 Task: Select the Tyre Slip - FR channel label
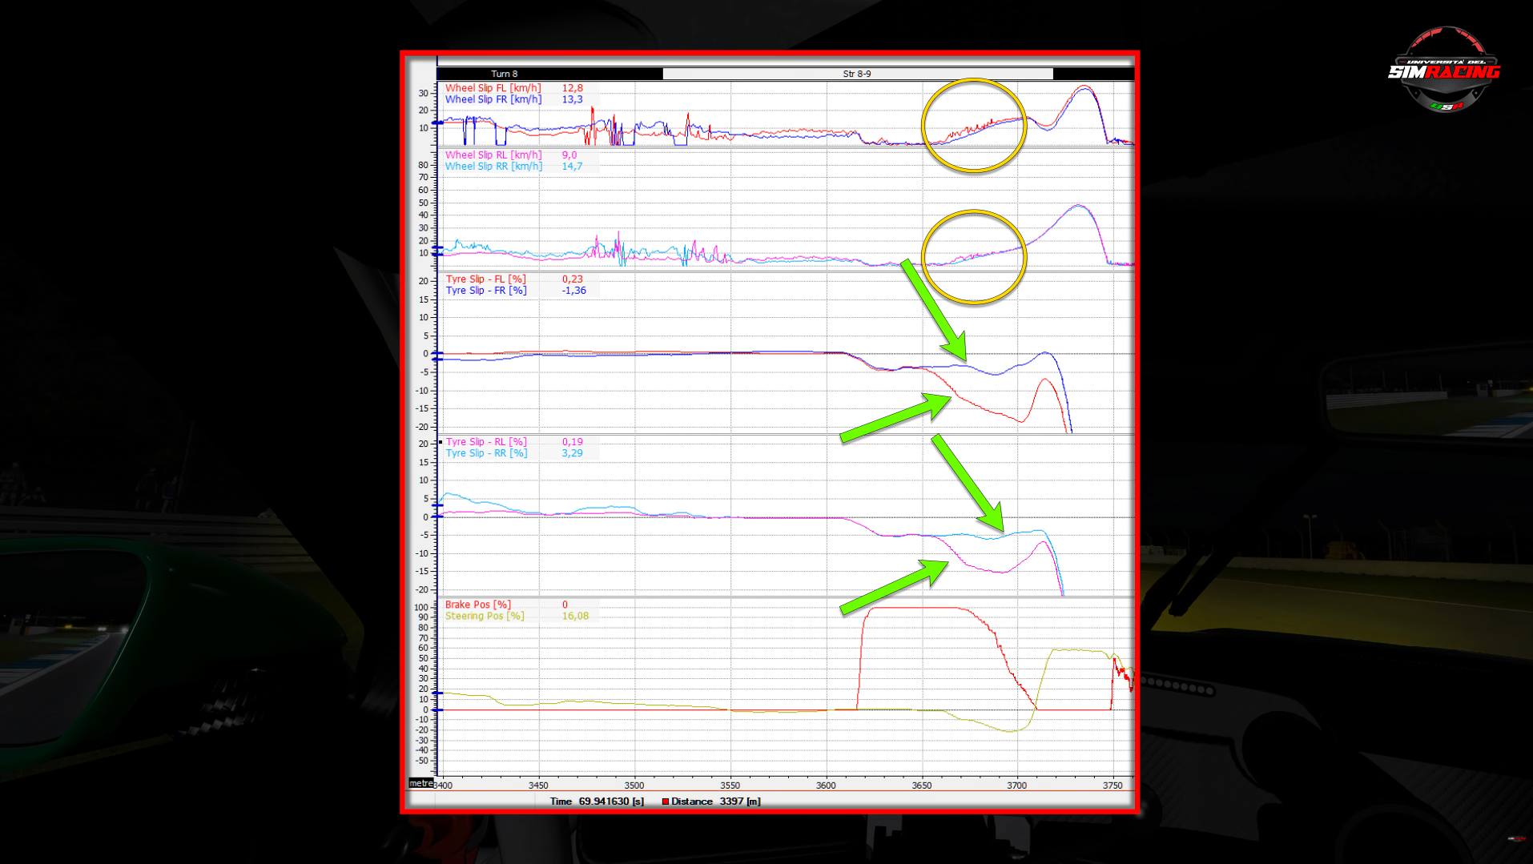pyautogui.click(x=486, y=291)
